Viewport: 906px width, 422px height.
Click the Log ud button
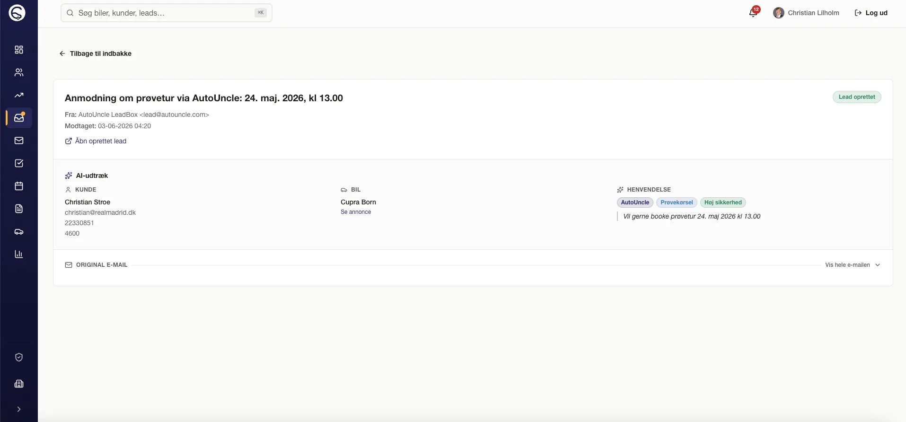coord(871,13)
